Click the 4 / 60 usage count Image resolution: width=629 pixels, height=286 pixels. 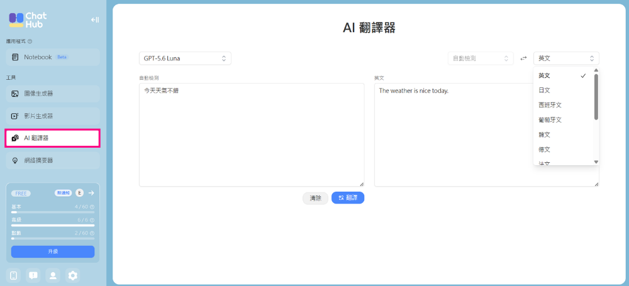81,207
